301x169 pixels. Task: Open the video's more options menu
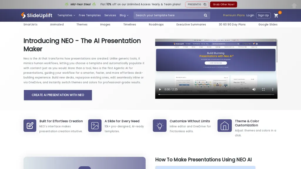pyautogui.click(x=272, y=89)
